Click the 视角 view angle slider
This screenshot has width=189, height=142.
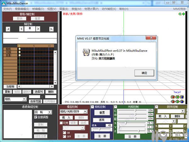tap(102, 129)
